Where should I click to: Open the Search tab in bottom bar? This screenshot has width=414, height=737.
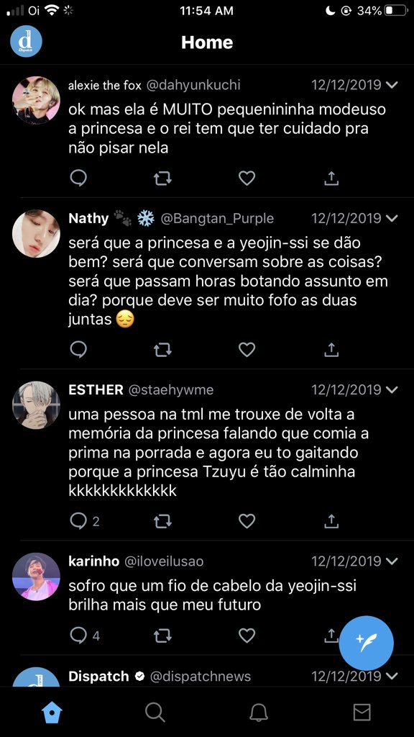click(x=155, y=713)
